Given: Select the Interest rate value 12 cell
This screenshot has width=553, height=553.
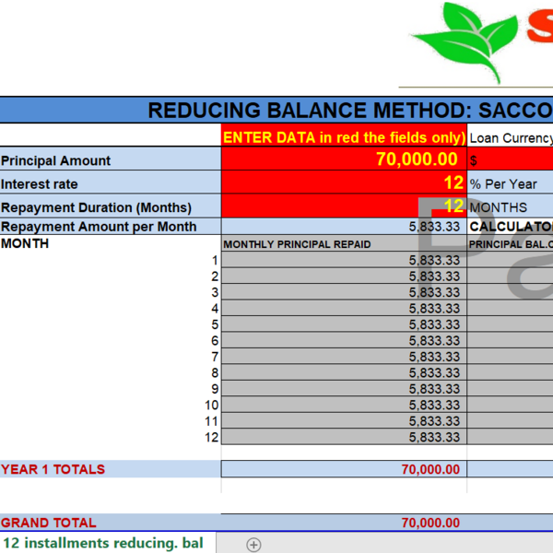Looking at the screenshot, I should point(344,182).
